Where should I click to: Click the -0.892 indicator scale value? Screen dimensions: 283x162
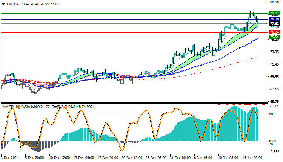point(274,152)
